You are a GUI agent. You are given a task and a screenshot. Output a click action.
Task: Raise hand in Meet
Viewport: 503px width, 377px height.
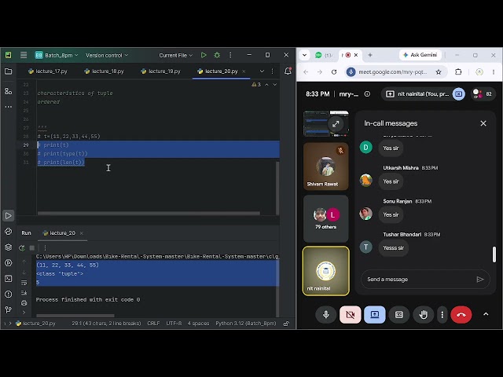coord(424,315)
